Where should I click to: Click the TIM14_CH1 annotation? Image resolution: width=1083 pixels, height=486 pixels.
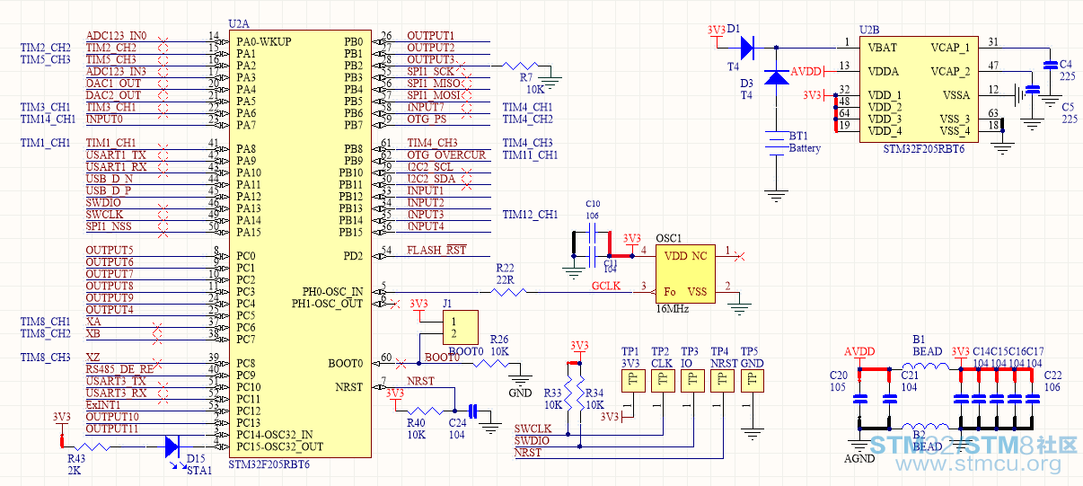[x=48, y=119]
